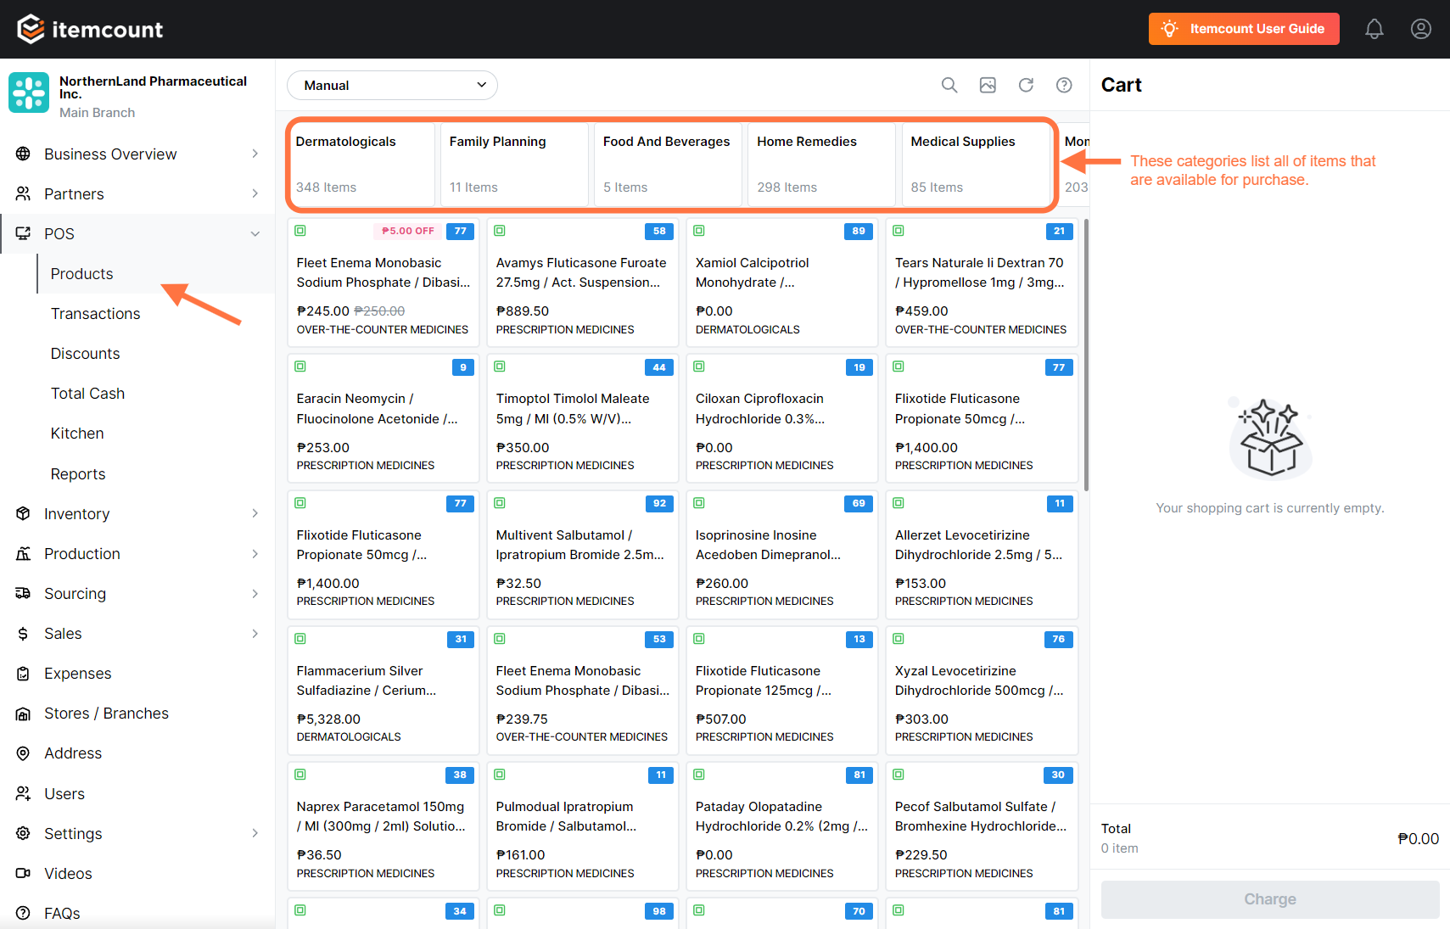Expand the Settings section chevron
This screenshot has width=1450, height=929.
click(x=255, y=833)
